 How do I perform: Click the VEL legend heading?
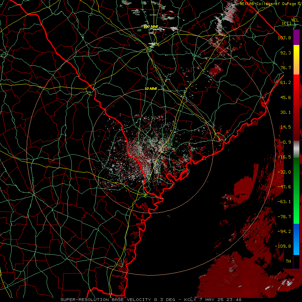click(x=295, y=20)
